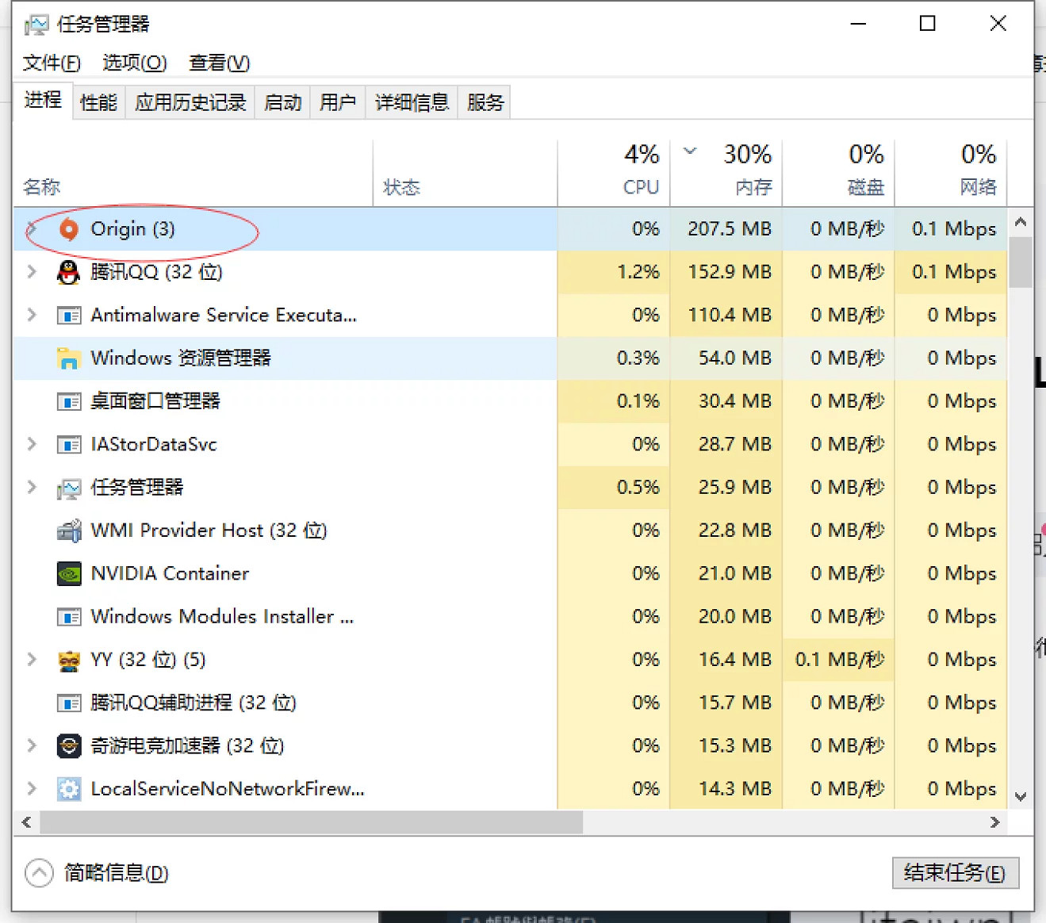This screenshot has height=923, width=1046.
Task: Click the WMI Provider Host icon
Action: tap(69, 530)
